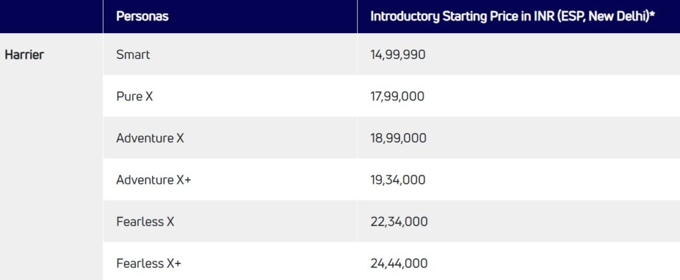The height and width of the screenshot is (280, 680).
Task: Select the Smart persona cell
Action: 133,55
